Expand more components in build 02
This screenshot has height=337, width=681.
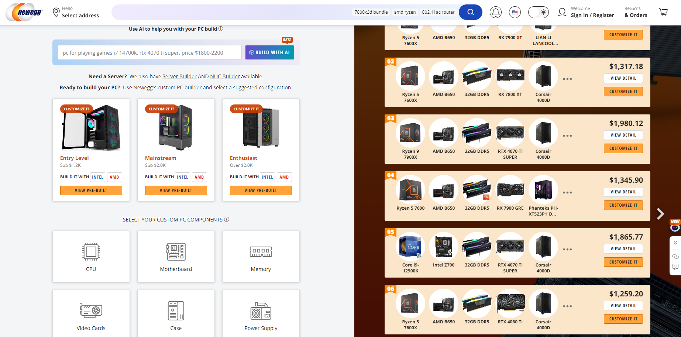pos(567,79)
